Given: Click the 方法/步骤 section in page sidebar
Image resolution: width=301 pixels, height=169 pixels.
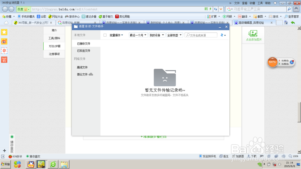Looking at the screenshot, I should click(x=54, y=46).
